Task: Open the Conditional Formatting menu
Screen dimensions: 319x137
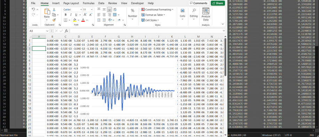Action: tap(157, 10)
